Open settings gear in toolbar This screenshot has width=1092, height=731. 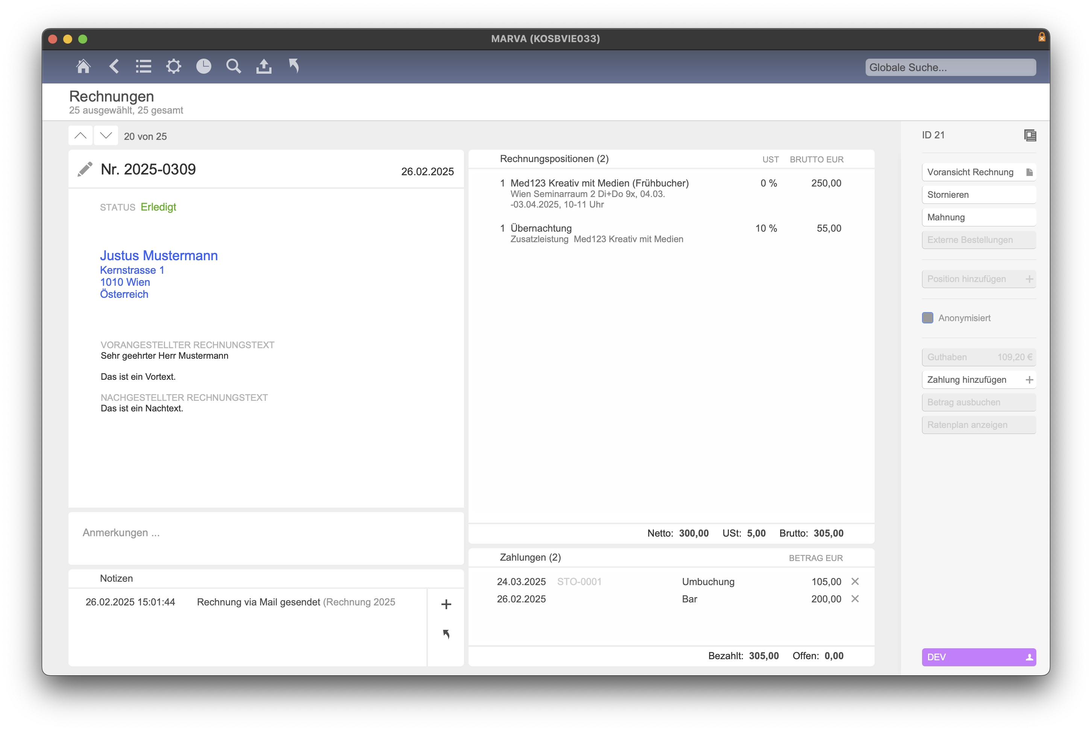coord(173,67)
